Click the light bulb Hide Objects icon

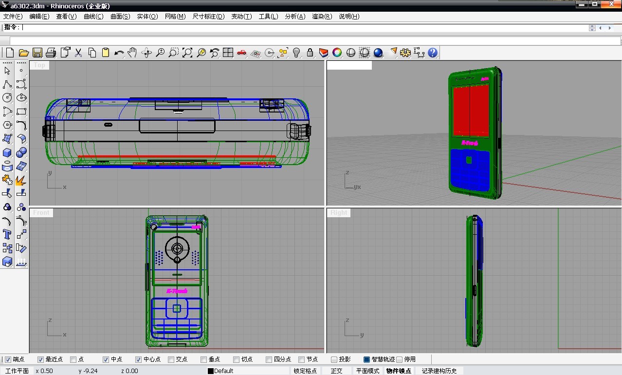pyautogui.click(x=296, y=53)
